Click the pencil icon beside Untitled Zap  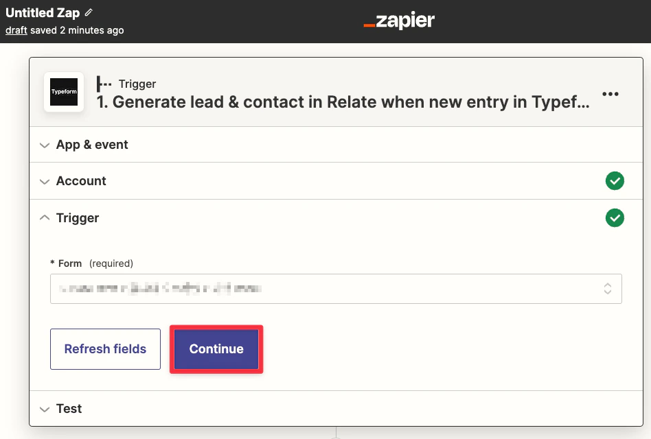click(89, 12)
